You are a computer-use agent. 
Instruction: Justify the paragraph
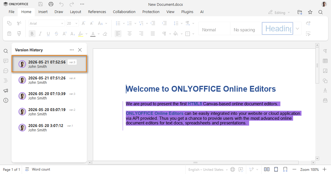coord(152,34)
